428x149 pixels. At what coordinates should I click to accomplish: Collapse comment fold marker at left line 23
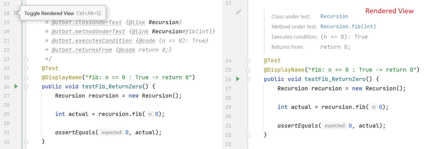26,59
